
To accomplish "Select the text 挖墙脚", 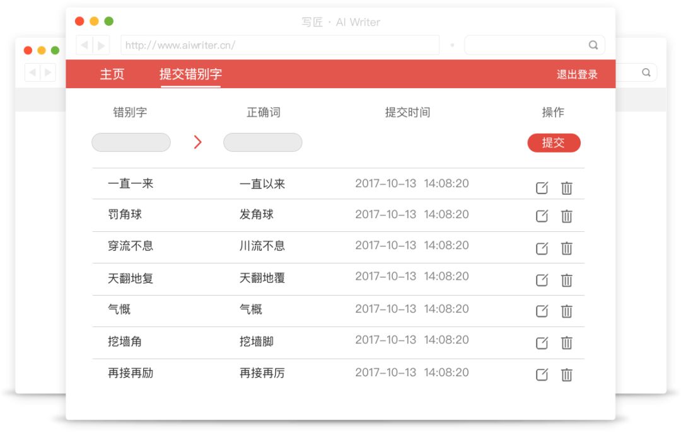I will (256, 342).
